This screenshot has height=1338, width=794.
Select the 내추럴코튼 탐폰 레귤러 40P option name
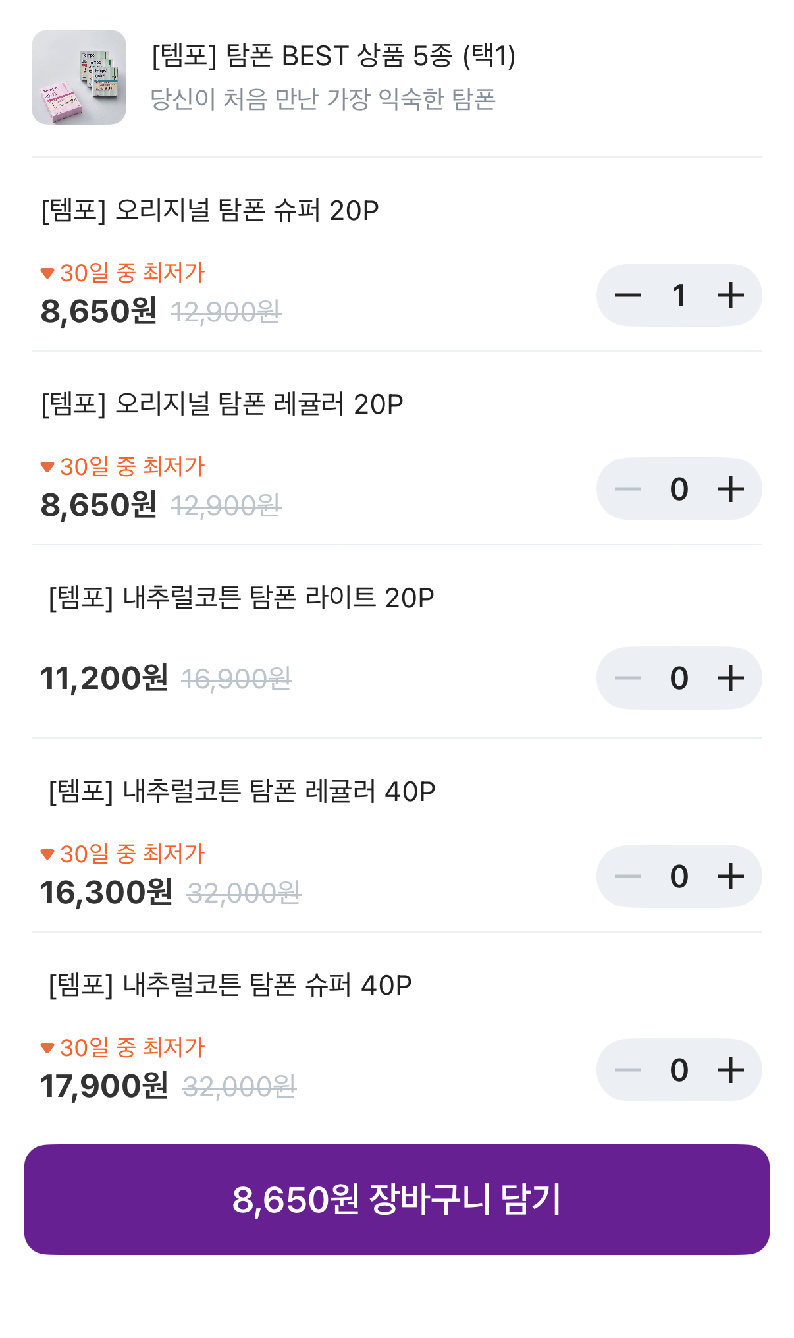click(x=242, y=792)
